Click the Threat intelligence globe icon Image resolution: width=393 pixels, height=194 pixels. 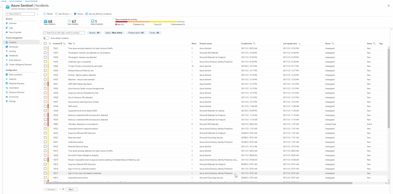[7, 65]
